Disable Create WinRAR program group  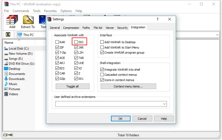[102, 53]
